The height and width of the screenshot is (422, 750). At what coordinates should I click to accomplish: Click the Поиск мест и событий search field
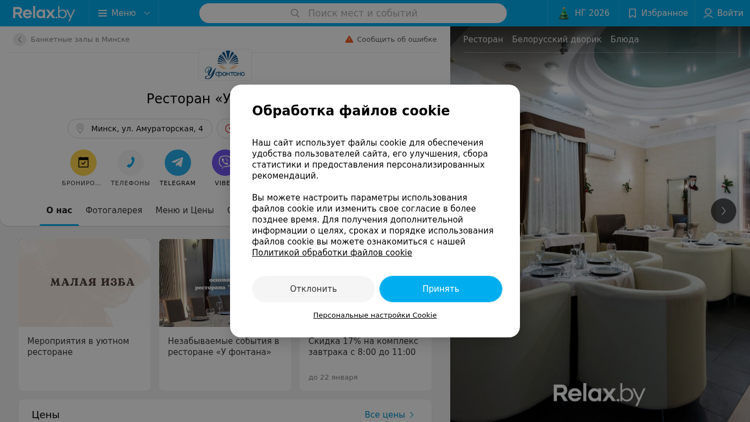tap(353, 13)
